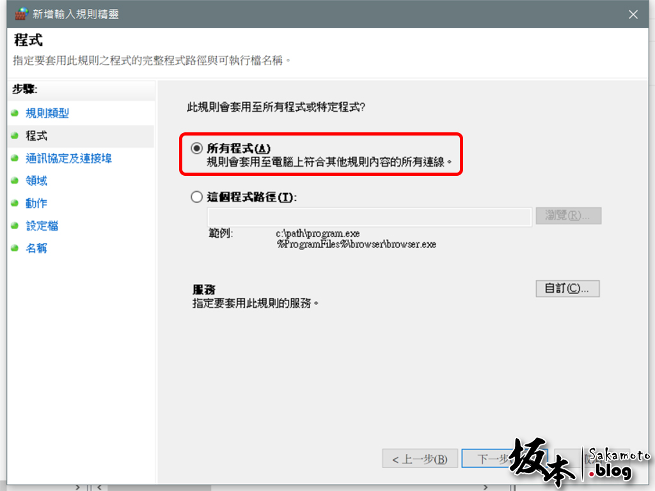Open the 規則類型 step link
Screen dimensions: 655x491
pos(47,113)
